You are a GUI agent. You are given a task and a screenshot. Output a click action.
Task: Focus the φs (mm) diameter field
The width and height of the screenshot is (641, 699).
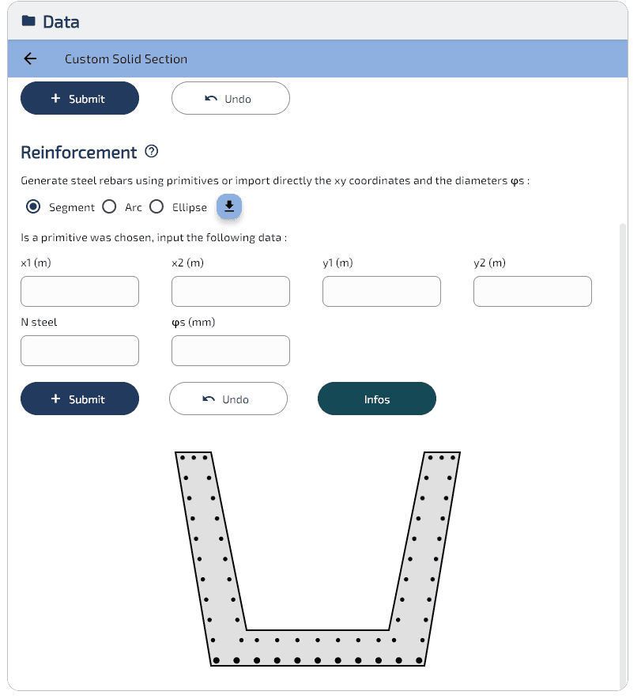pyautogui.click(x=231, y=351)
